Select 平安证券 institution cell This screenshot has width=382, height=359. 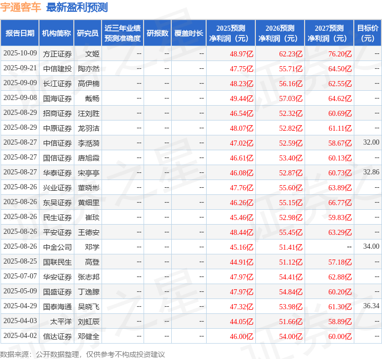click(x=57, y=232)
